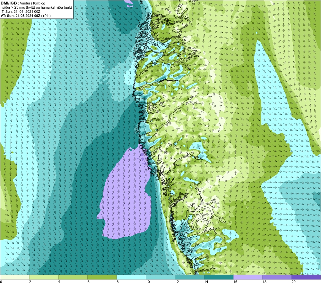
Task: Click the 12-14 m/s teal legend swatch
Action: pos(190,277)
